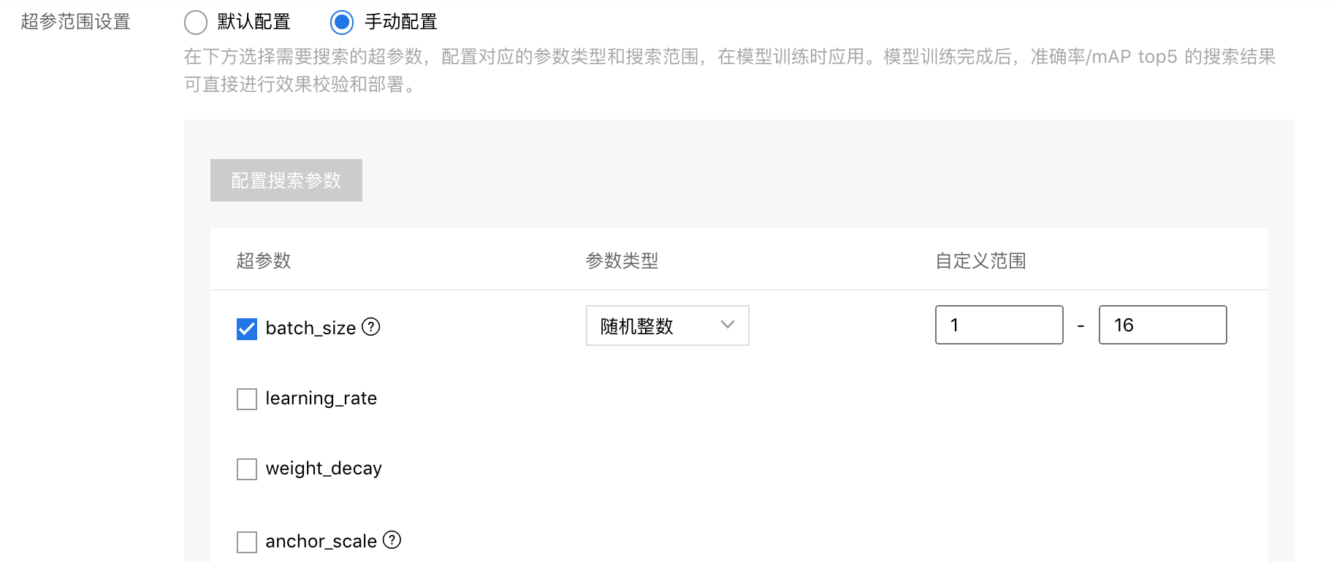Uncheck the batch_size checkbox
1334x562 pixels.
[247, 329]
